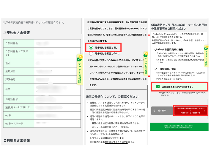Click the 性別 row label
This screenshot has width=211, height=159.
click(x=8, y=63)
